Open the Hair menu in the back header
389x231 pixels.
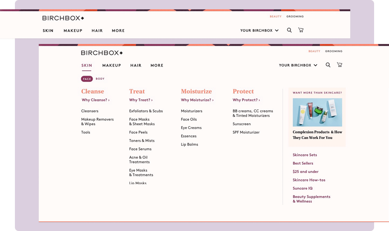97,31
